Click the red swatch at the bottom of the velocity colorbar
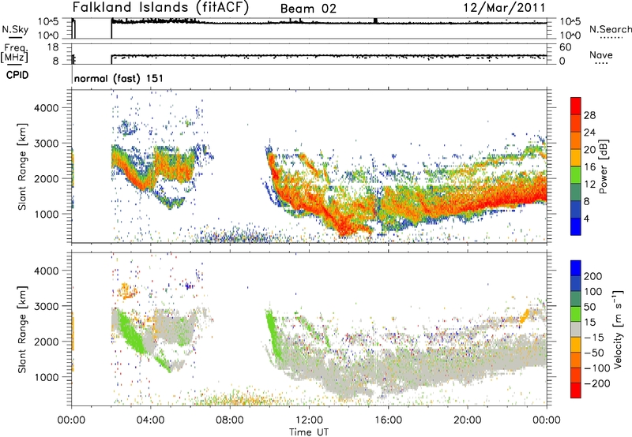 tap(576, 390)
